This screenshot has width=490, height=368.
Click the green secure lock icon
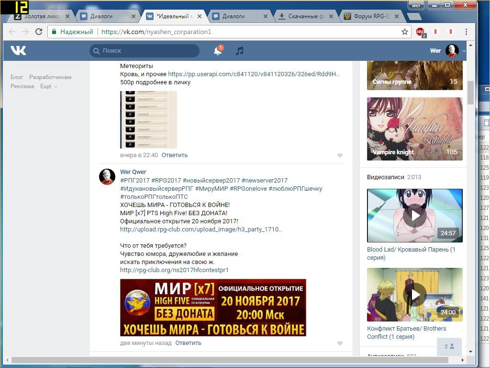[54, 32]
